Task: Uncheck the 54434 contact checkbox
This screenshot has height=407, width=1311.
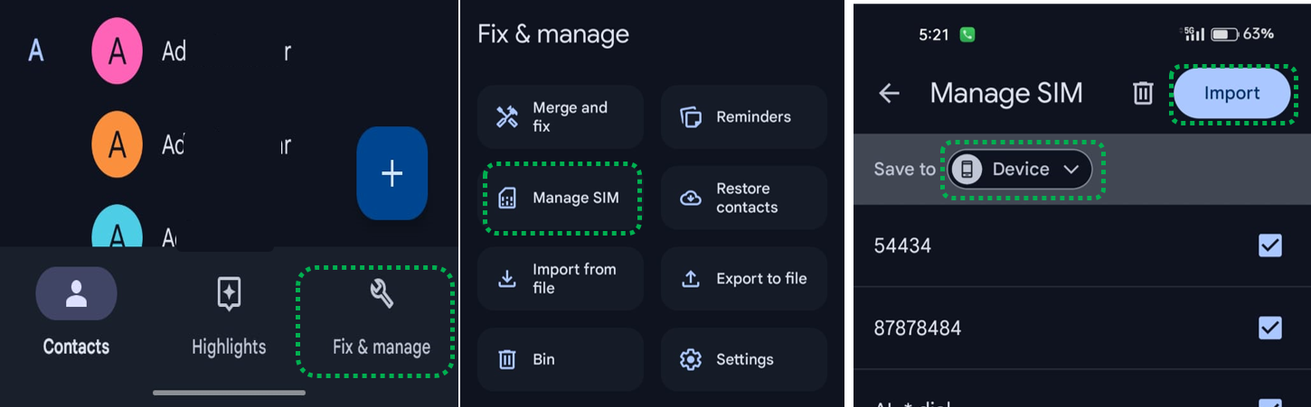Action: [x=1269, y=245]
